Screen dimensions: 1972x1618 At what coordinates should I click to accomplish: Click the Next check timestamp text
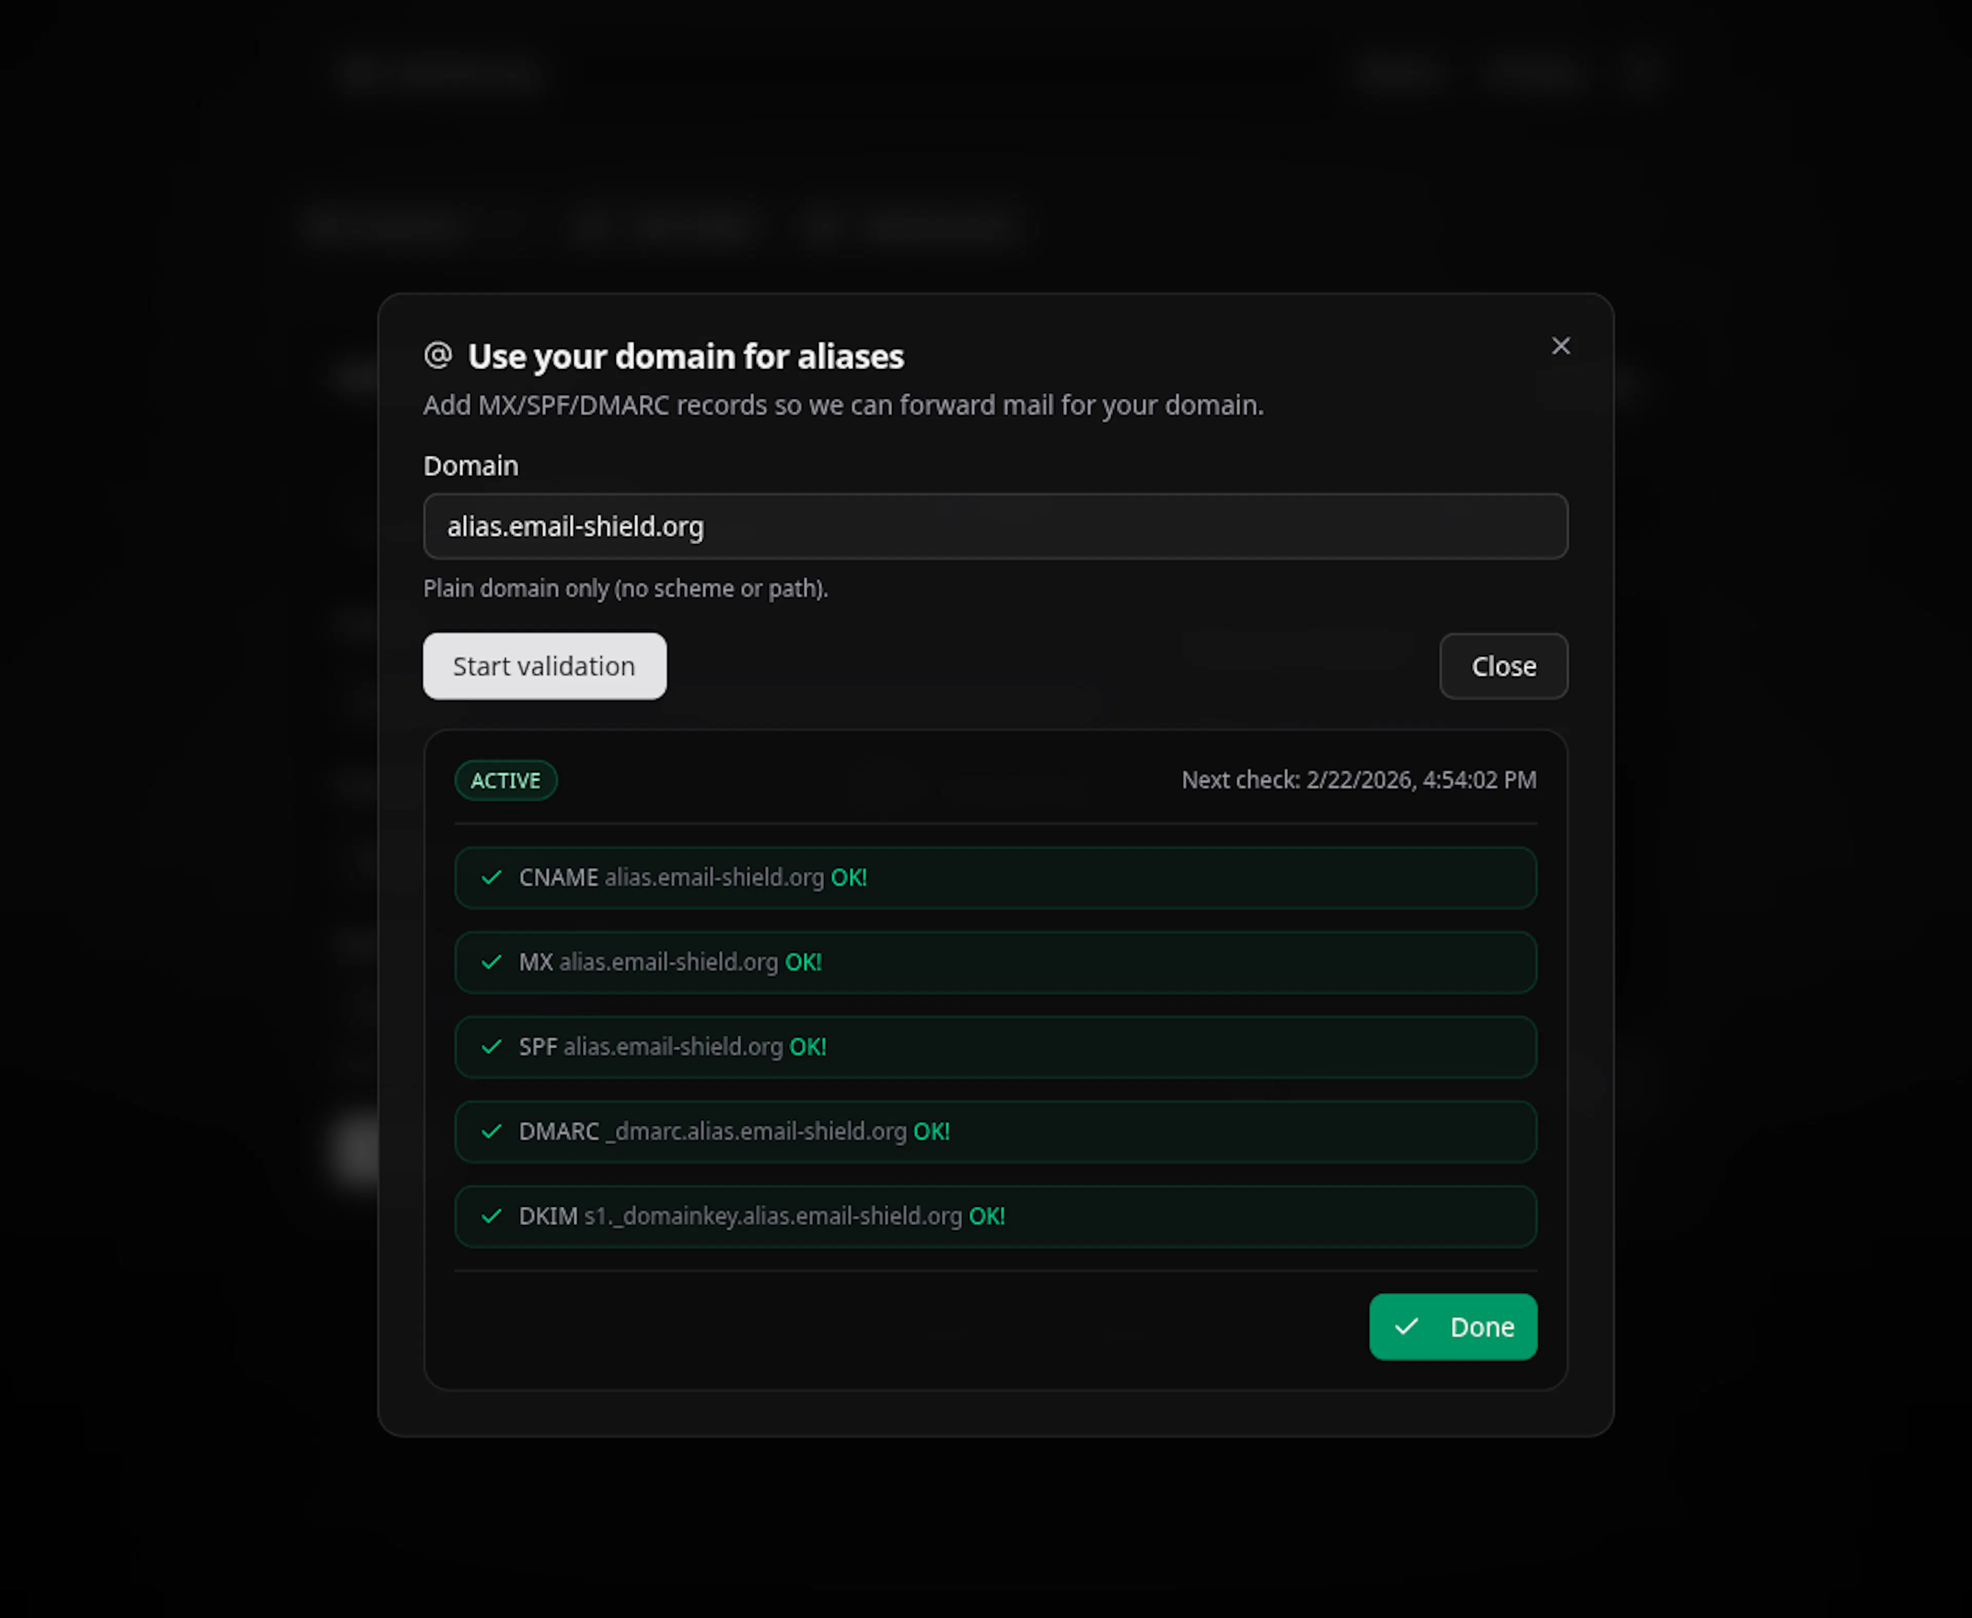[x=1358, y=780]
